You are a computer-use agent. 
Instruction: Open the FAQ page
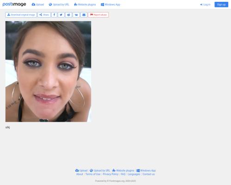(x=123, y=174)
